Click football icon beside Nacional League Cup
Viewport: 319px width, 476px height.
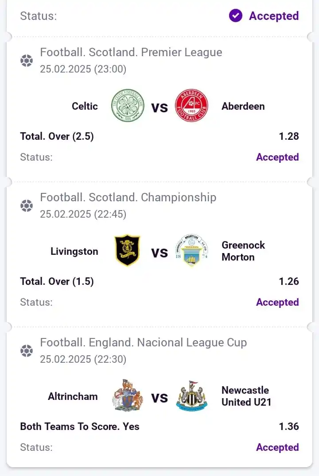27,351
